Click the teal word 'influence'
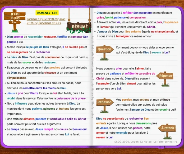The image size is (184, 154). [21, 104]
